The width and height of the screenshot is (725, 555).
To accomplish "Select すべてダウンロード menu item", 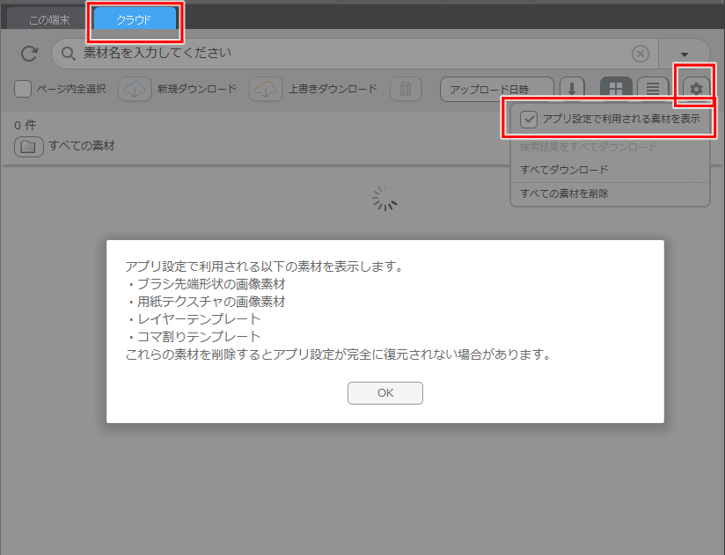I will click(564, 170).
